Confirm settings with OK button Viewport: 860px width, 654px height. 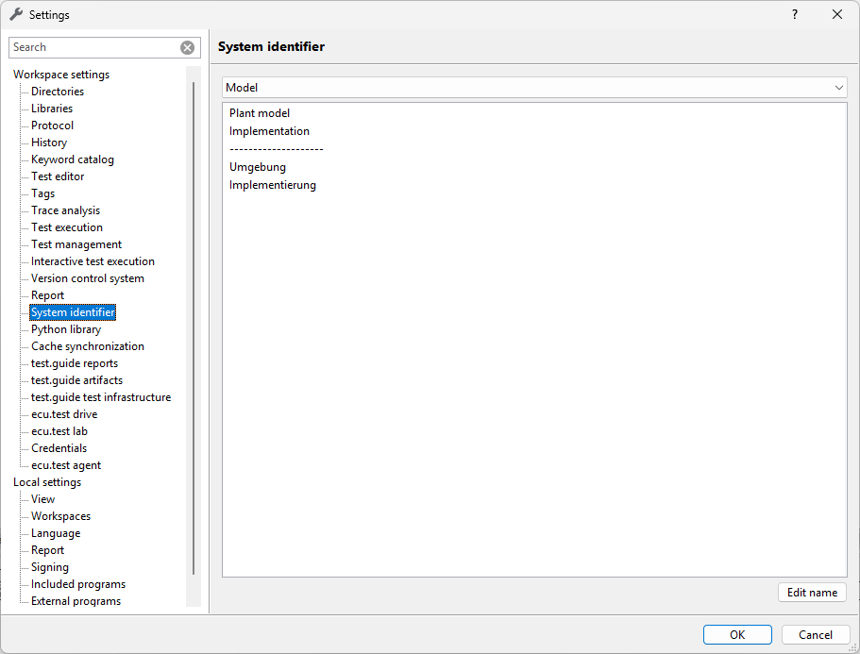click(737, 635)
